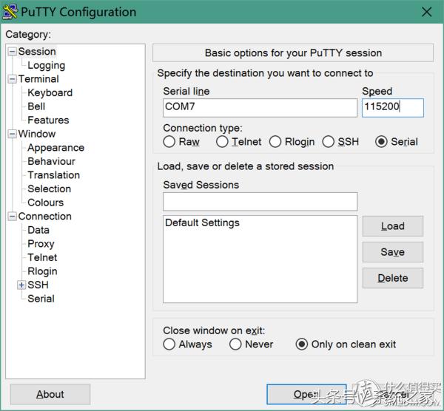The image size is (444, 411).
Task: Collapse the Session tree node
Action: coord(12,52)
